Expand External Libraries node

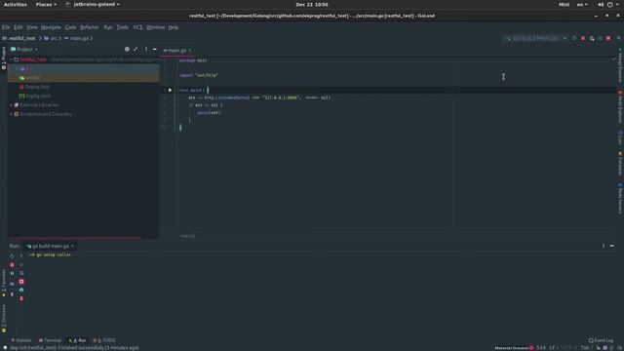[x=11, y=105]
